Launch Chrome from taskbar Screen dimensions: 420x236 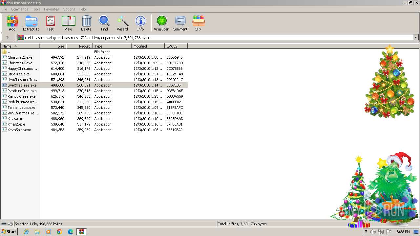click(59, 232)
